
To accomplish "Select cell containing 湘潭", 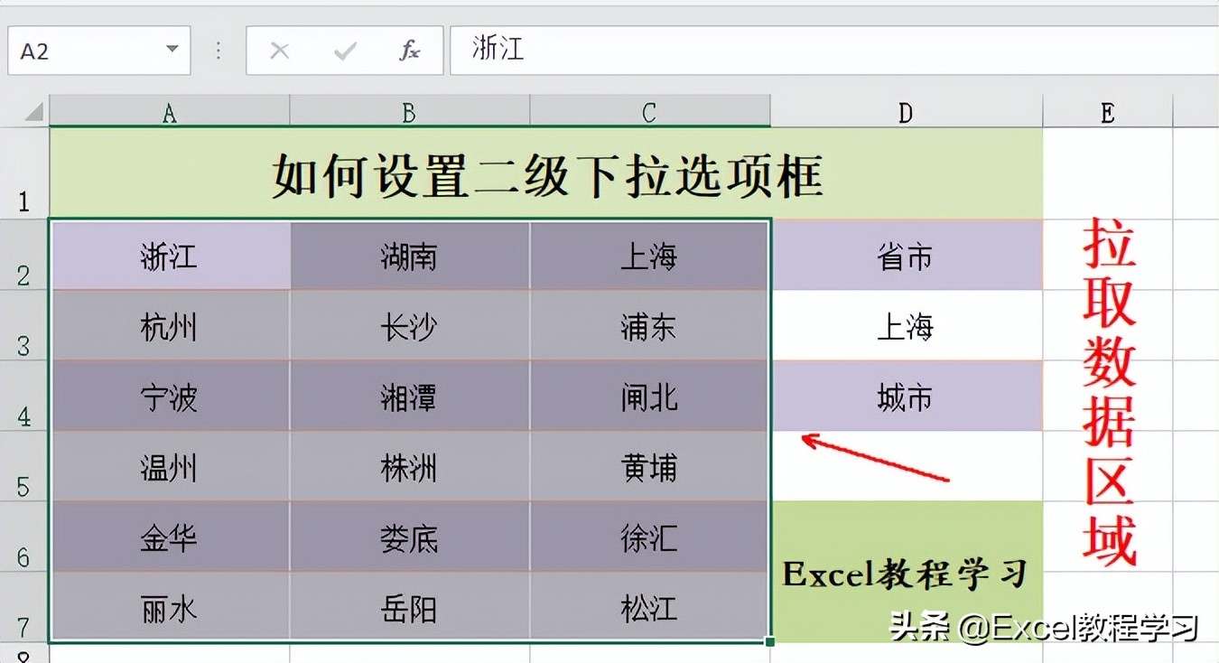I will (409, 396).
